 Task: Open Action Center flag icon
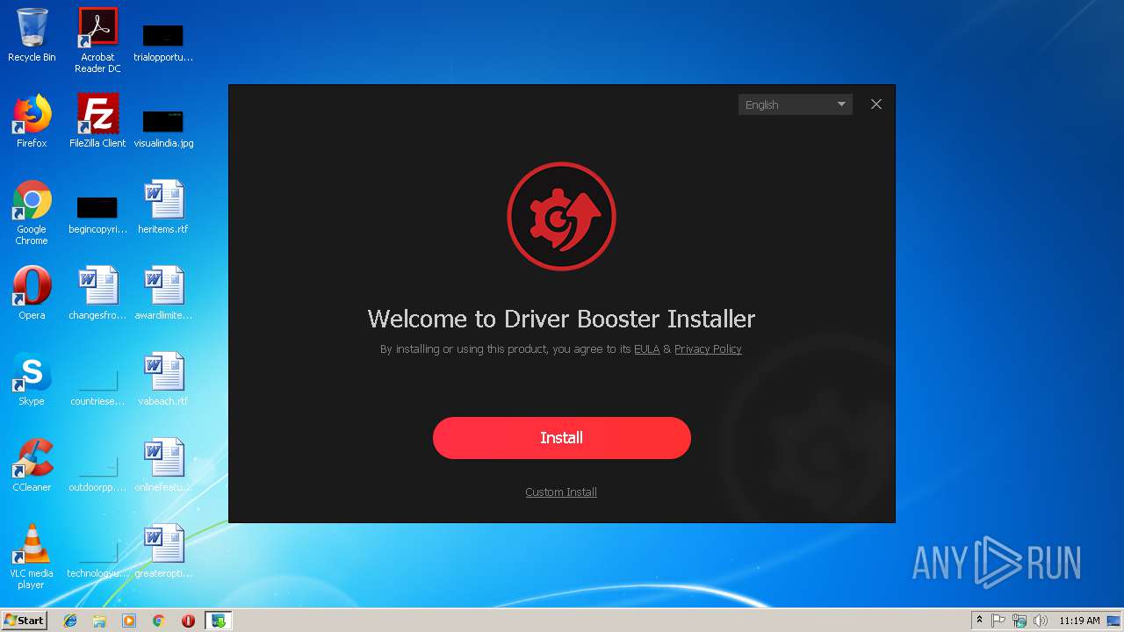tap(999, 621)
